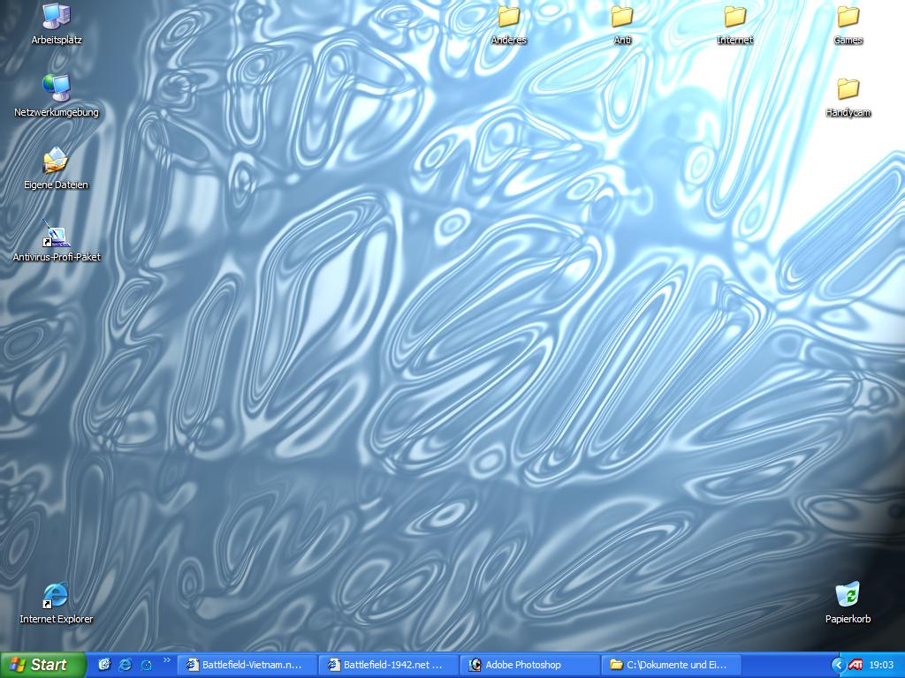Select the Games folder

click(848, 17)
